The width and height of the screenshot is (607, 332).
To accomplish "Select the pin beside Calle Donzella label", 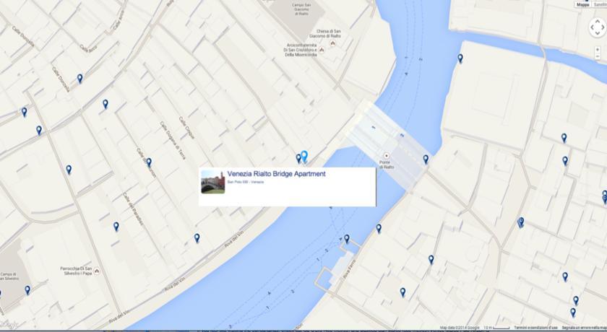I will [79, 78].
